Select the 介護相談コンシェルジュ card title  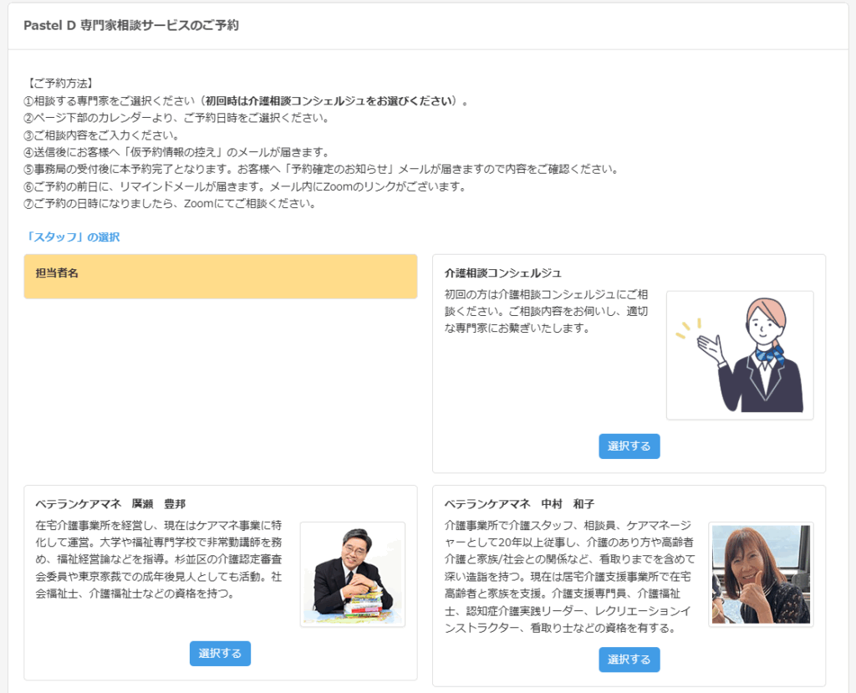coord(503,273)
